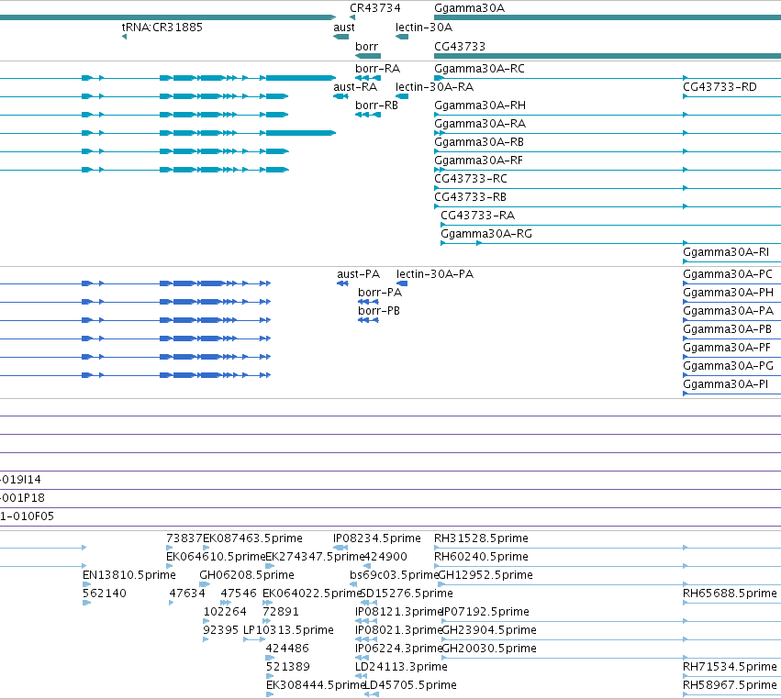
Task: Select the lectin-30A gene label
Action: point(424,27)
